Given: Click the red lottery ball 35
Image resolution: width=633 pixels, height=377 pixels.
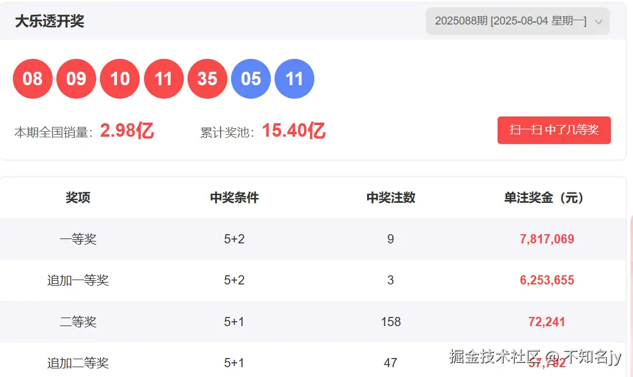Looking at the screenshot, I should coord(207,78).
